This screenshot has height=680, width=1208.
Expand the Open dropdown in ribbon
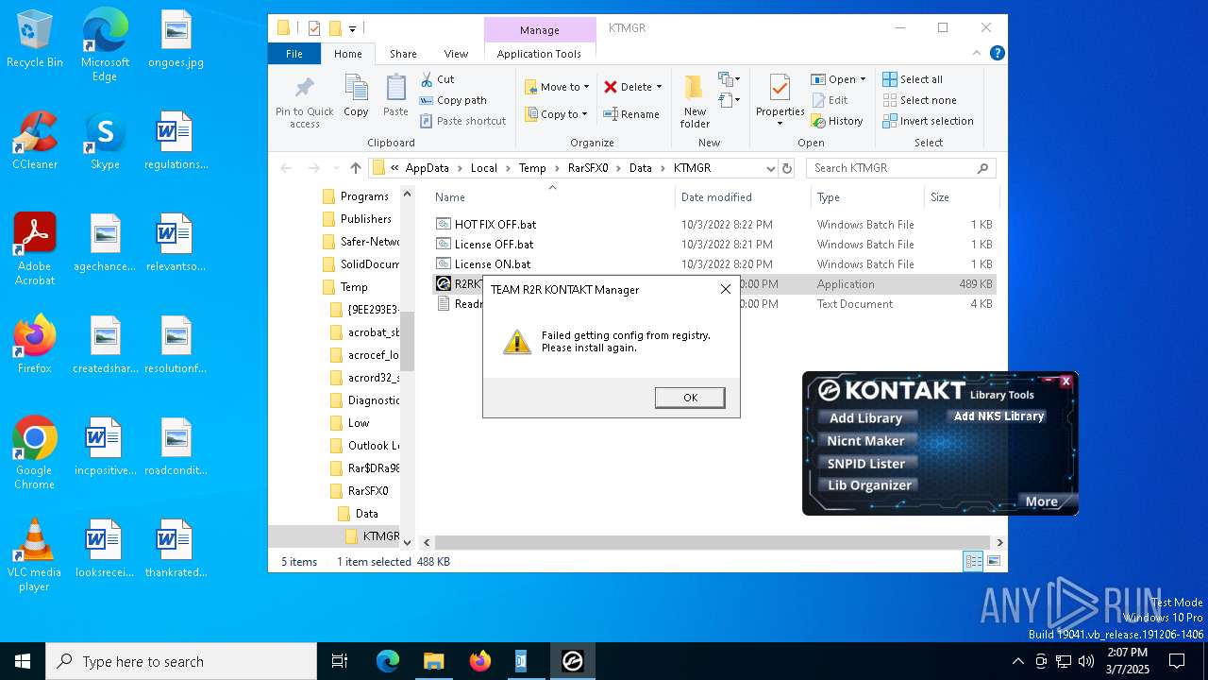862,79
